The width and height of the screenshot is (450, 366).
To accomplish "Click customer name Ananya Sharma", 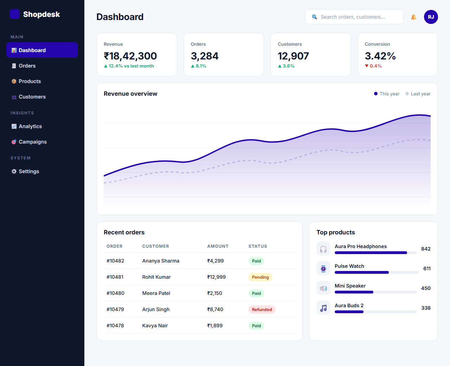I will pos(161,261).
